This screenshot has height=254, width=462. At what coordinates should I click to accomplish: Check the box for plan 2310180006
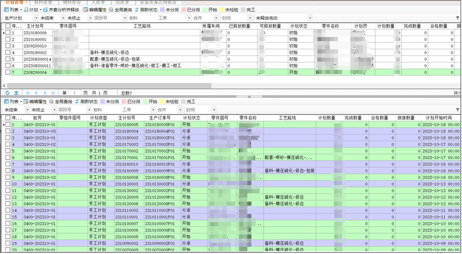[x=8, y=33]
